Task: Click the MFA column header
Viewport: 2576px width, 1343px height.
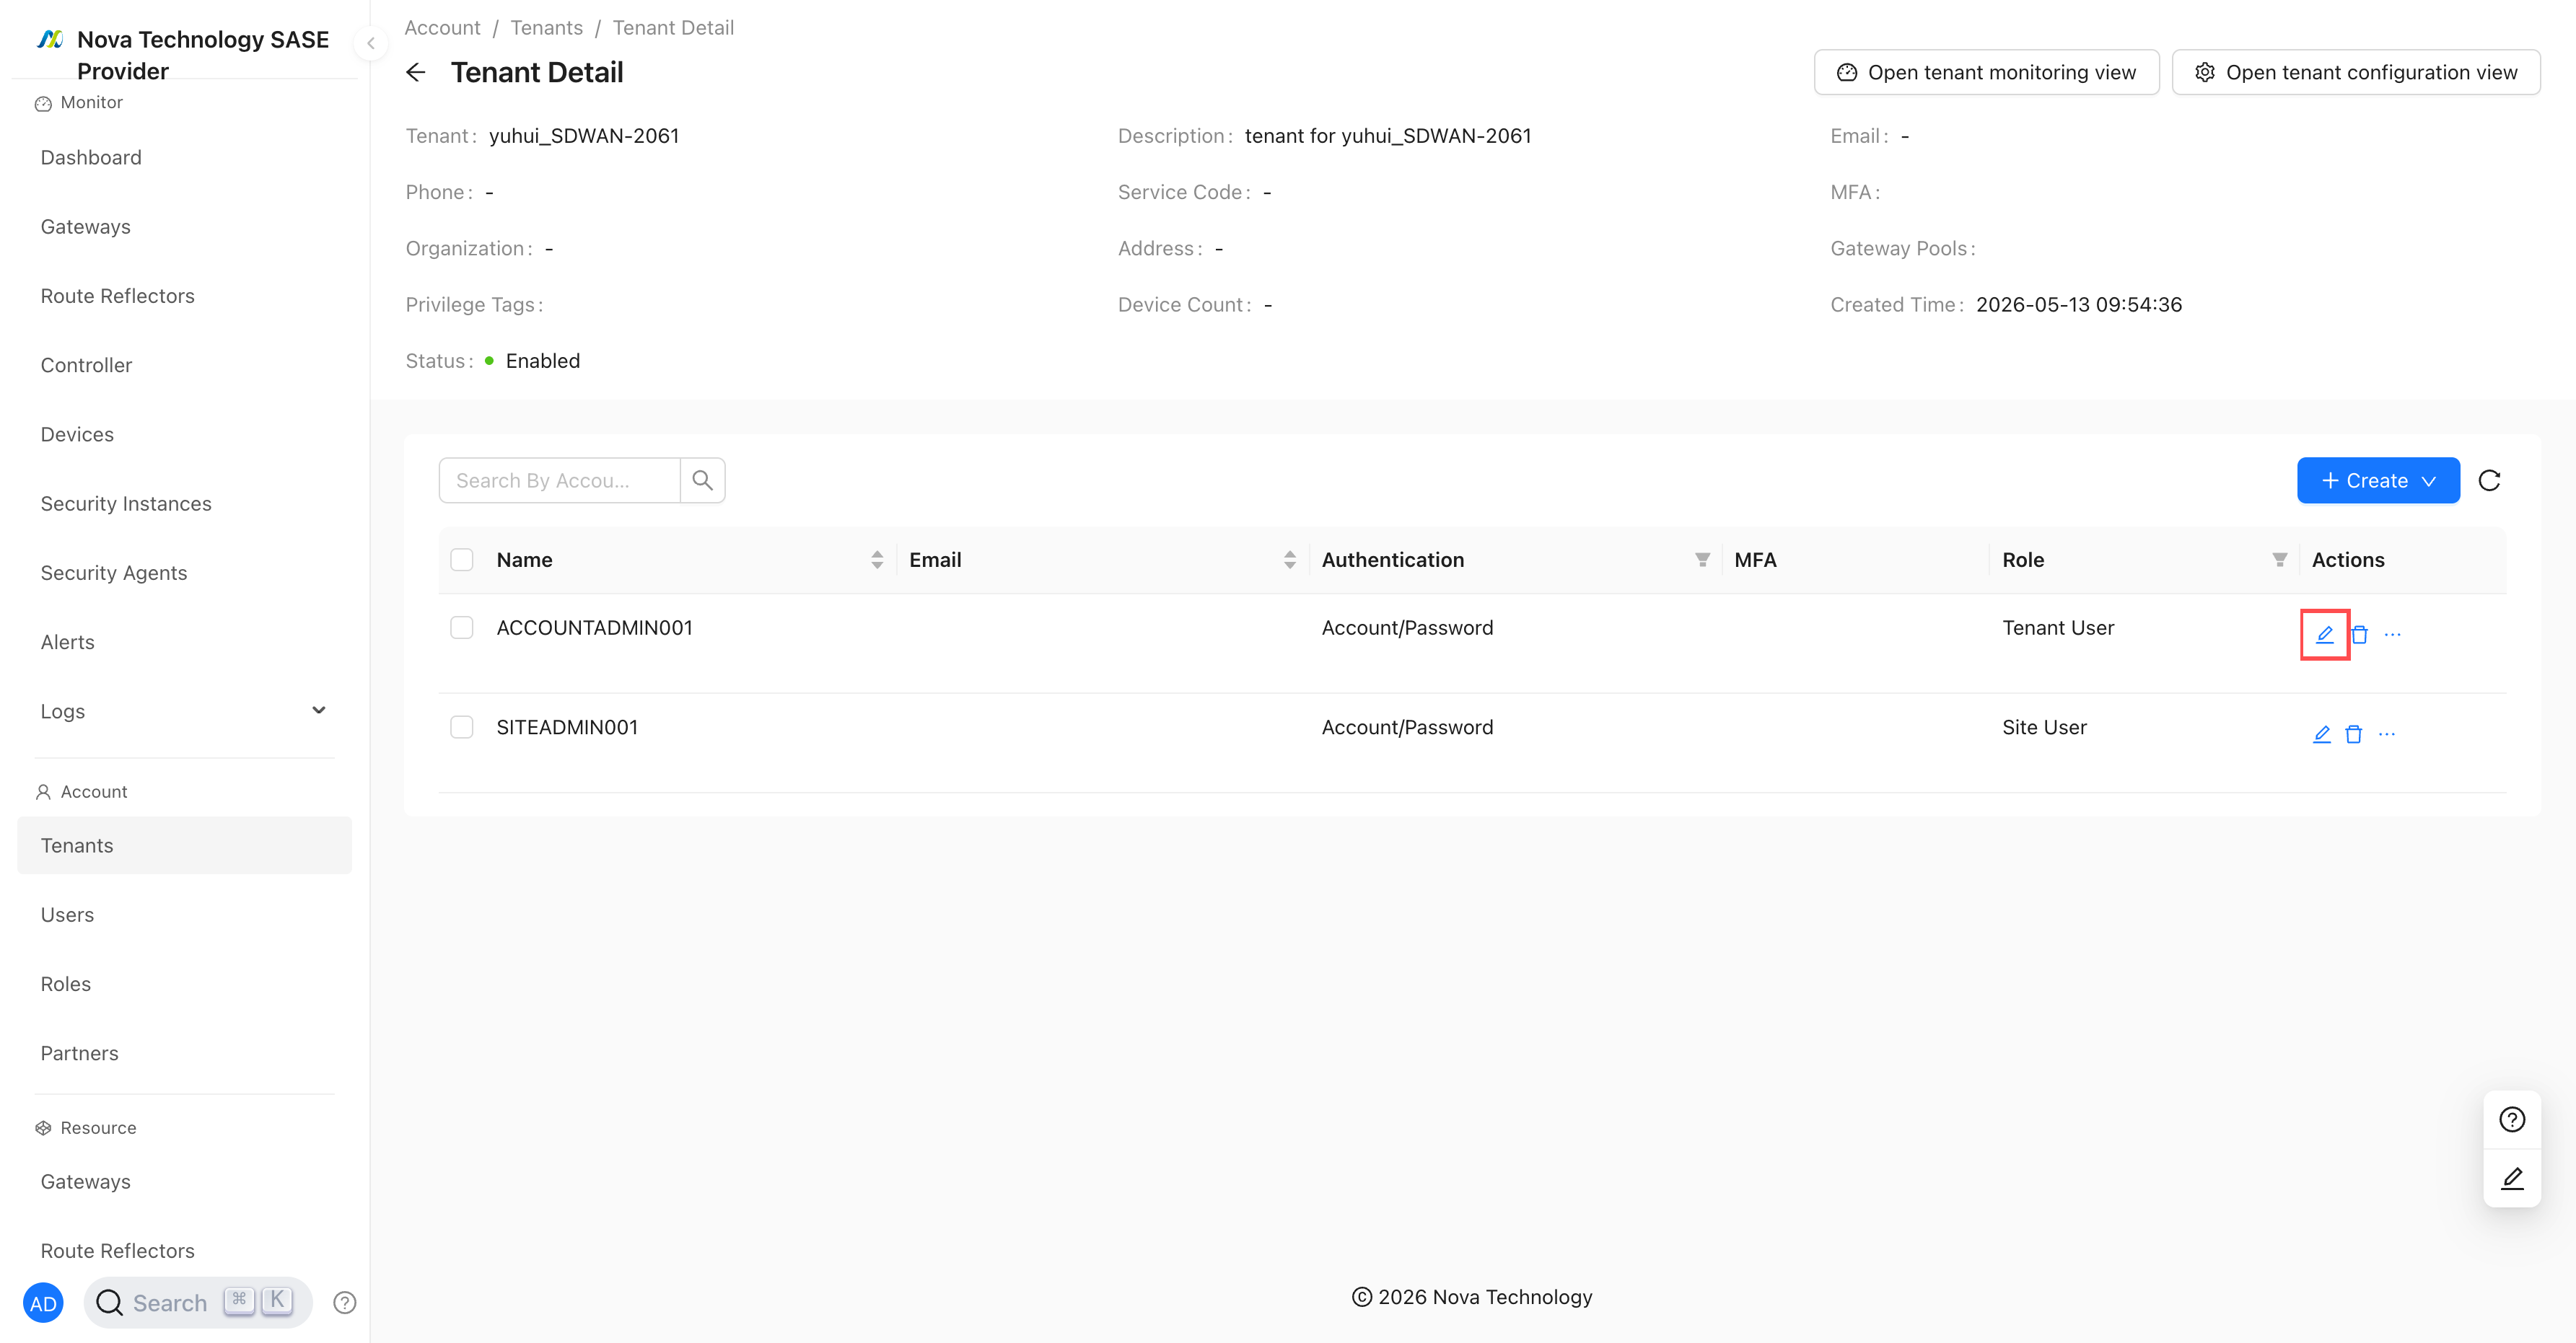Action: (x=1755, y=560)
